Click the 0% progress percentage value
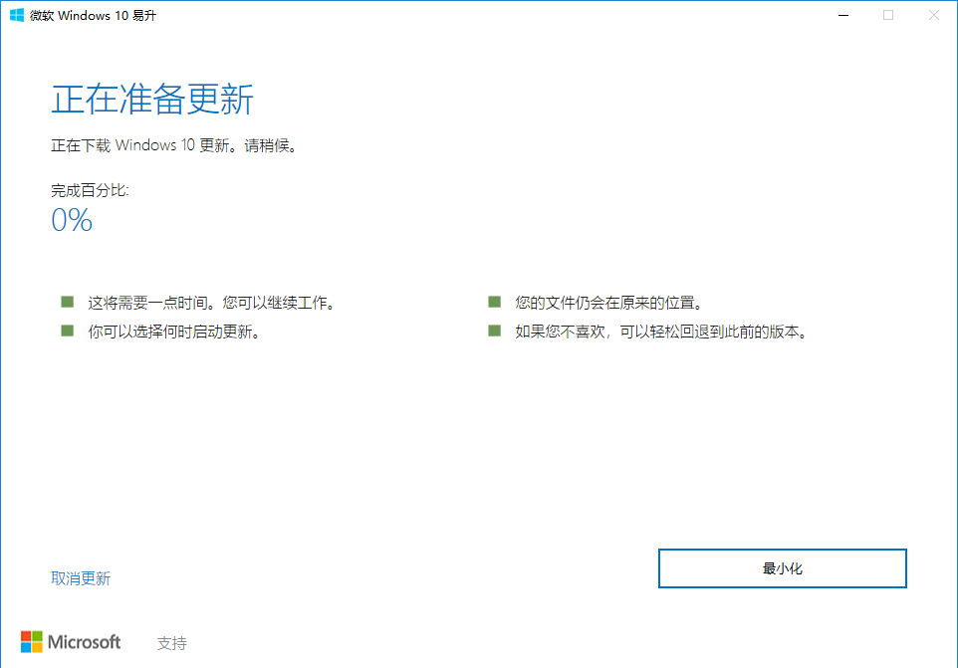 coord(72,220)
